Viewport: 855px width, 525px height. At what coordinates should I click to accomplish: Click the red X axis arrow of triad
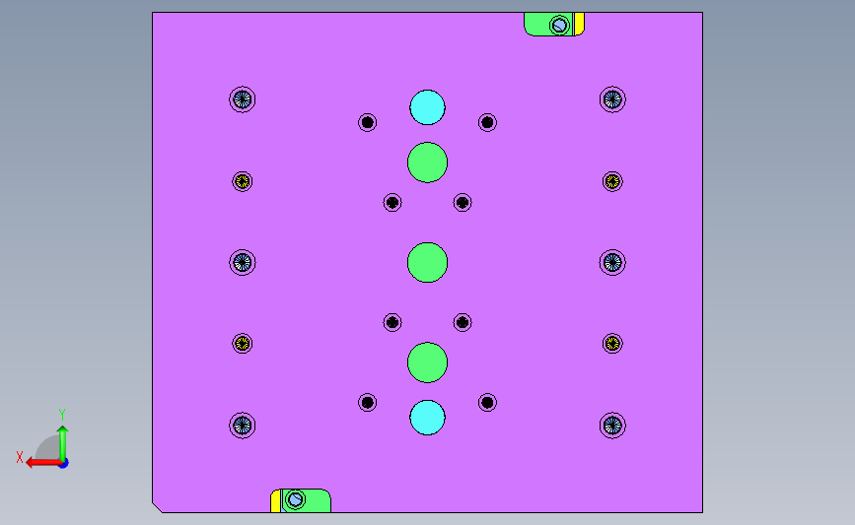[x=42, y=463]
